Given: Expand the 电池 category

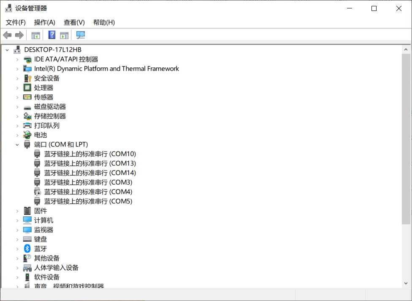Looking at the screenshot, I should point(17,135).
